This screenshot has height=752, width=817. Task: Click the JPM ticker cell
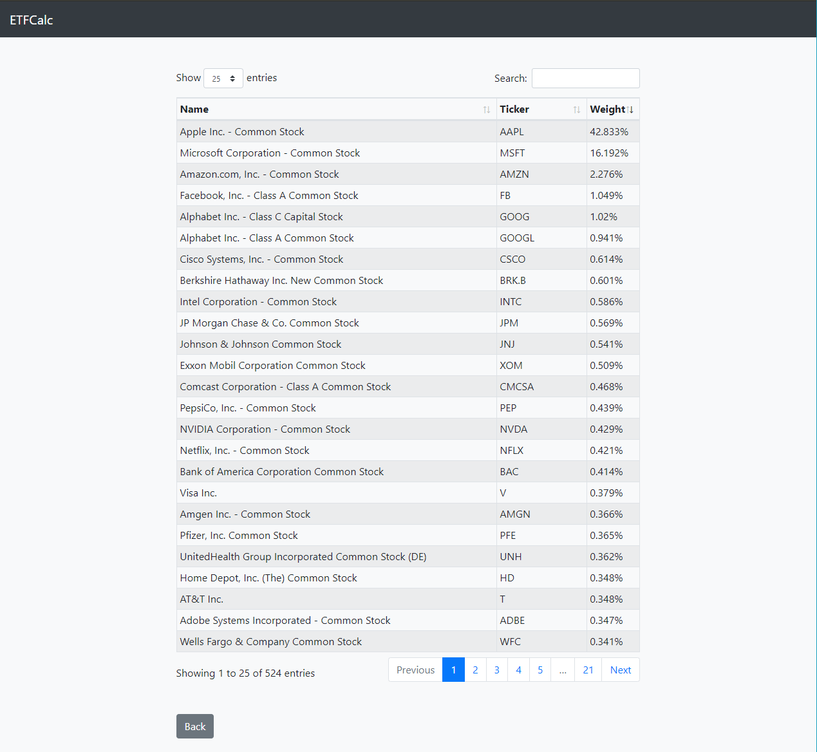[x=541, y=323]
